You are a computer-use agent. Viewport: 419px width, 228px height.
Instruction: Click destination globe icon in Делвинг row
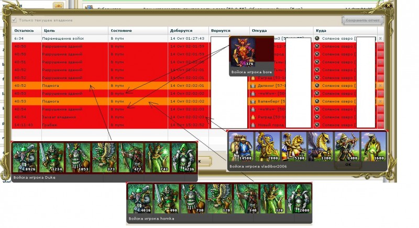317,86
